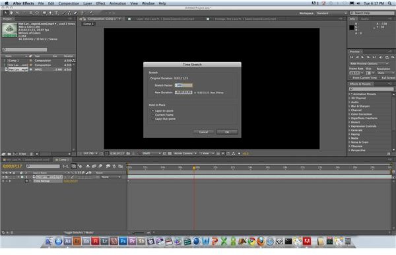Image resolution: width=396 pixels, height=255 pixels.
Task: Open the File menu
Action: point(41,3)
